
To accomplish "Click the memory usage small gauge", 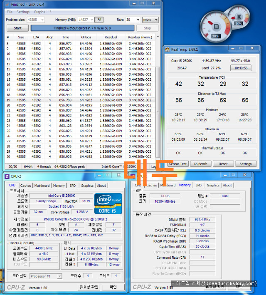I will coord(239,17).
